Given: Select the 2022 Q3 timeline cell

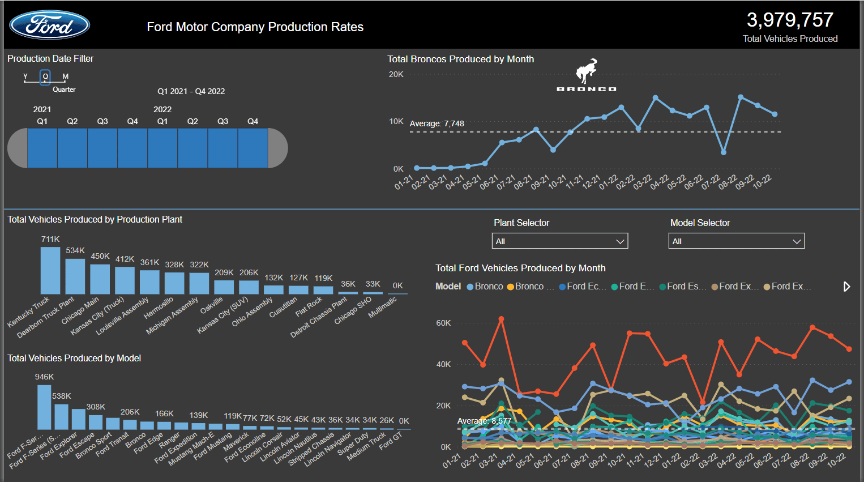Looking at the screenshot, I should 223,148.
